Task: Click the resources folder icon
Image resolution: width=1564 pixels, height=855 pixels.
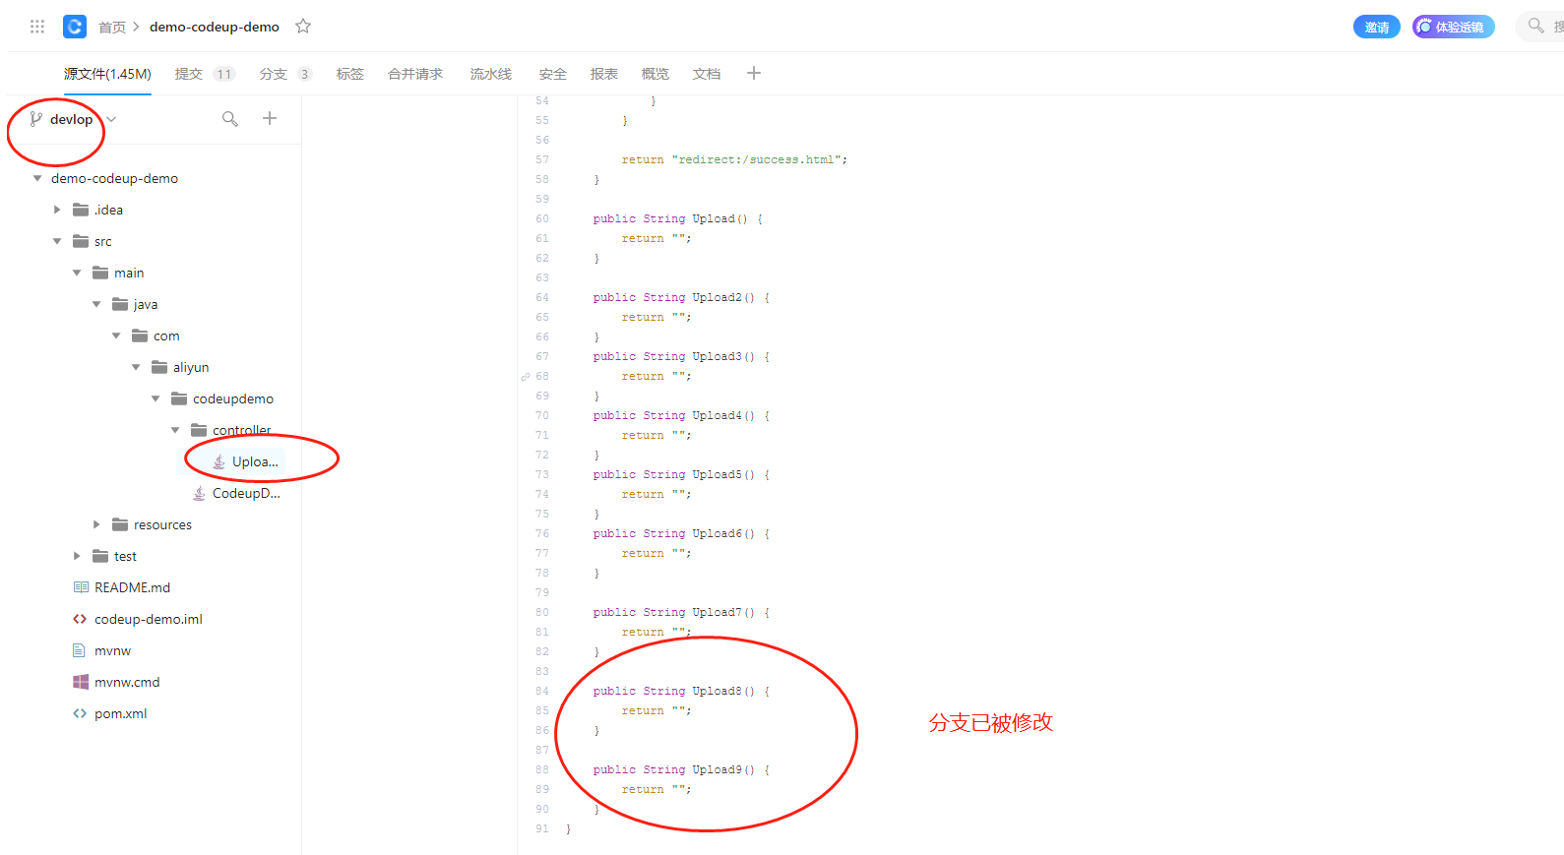Action: pyautogui.click(x=120, y=524)
